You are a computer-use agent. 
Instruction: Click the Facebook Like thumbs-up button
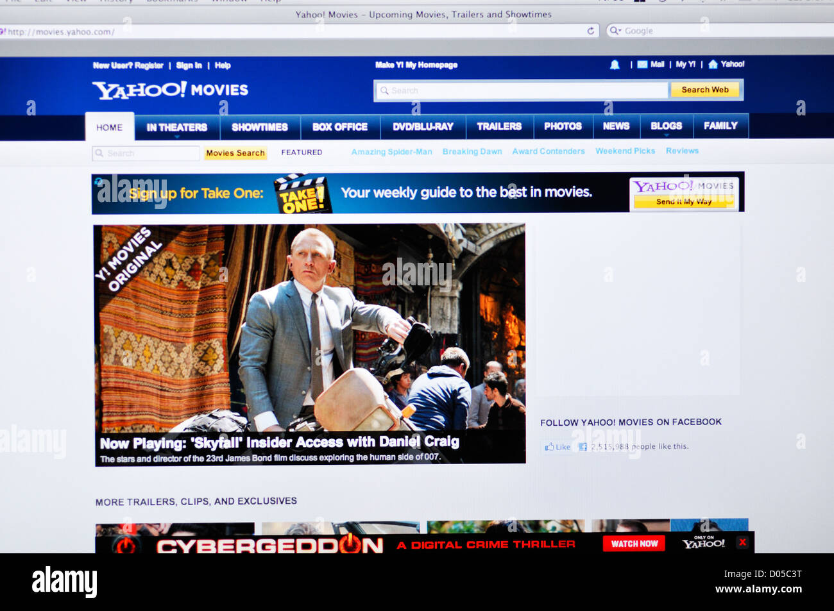[557, 447]
